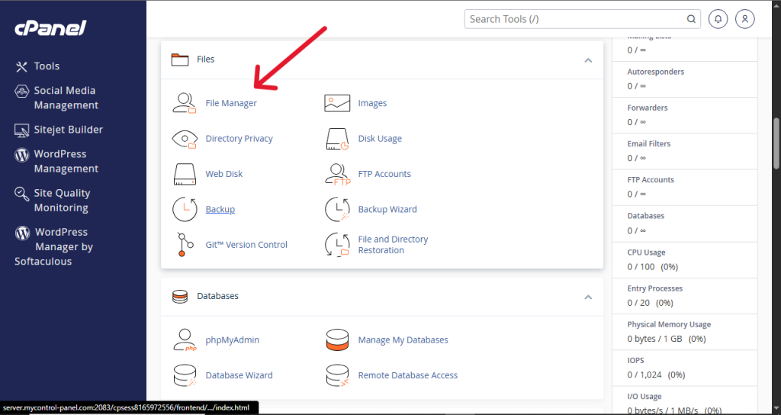
Task: Click the File and Directory Restoration icon
Action: tap(337, 245)
